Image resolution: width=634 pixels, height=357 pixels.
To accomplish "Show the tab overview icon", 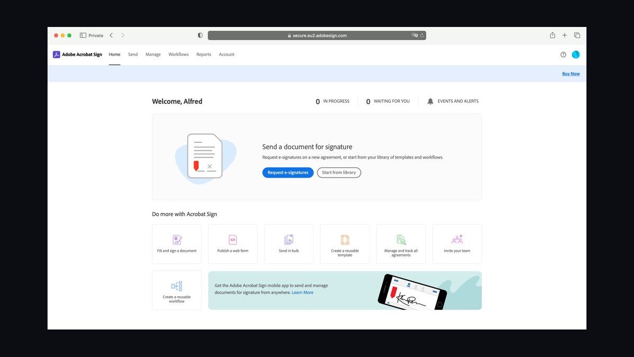I will (577, 35).
